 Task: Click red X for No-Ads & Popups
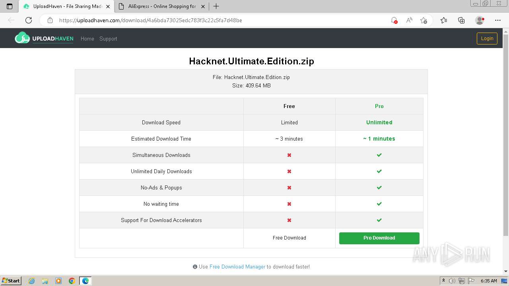pos(289,187)
